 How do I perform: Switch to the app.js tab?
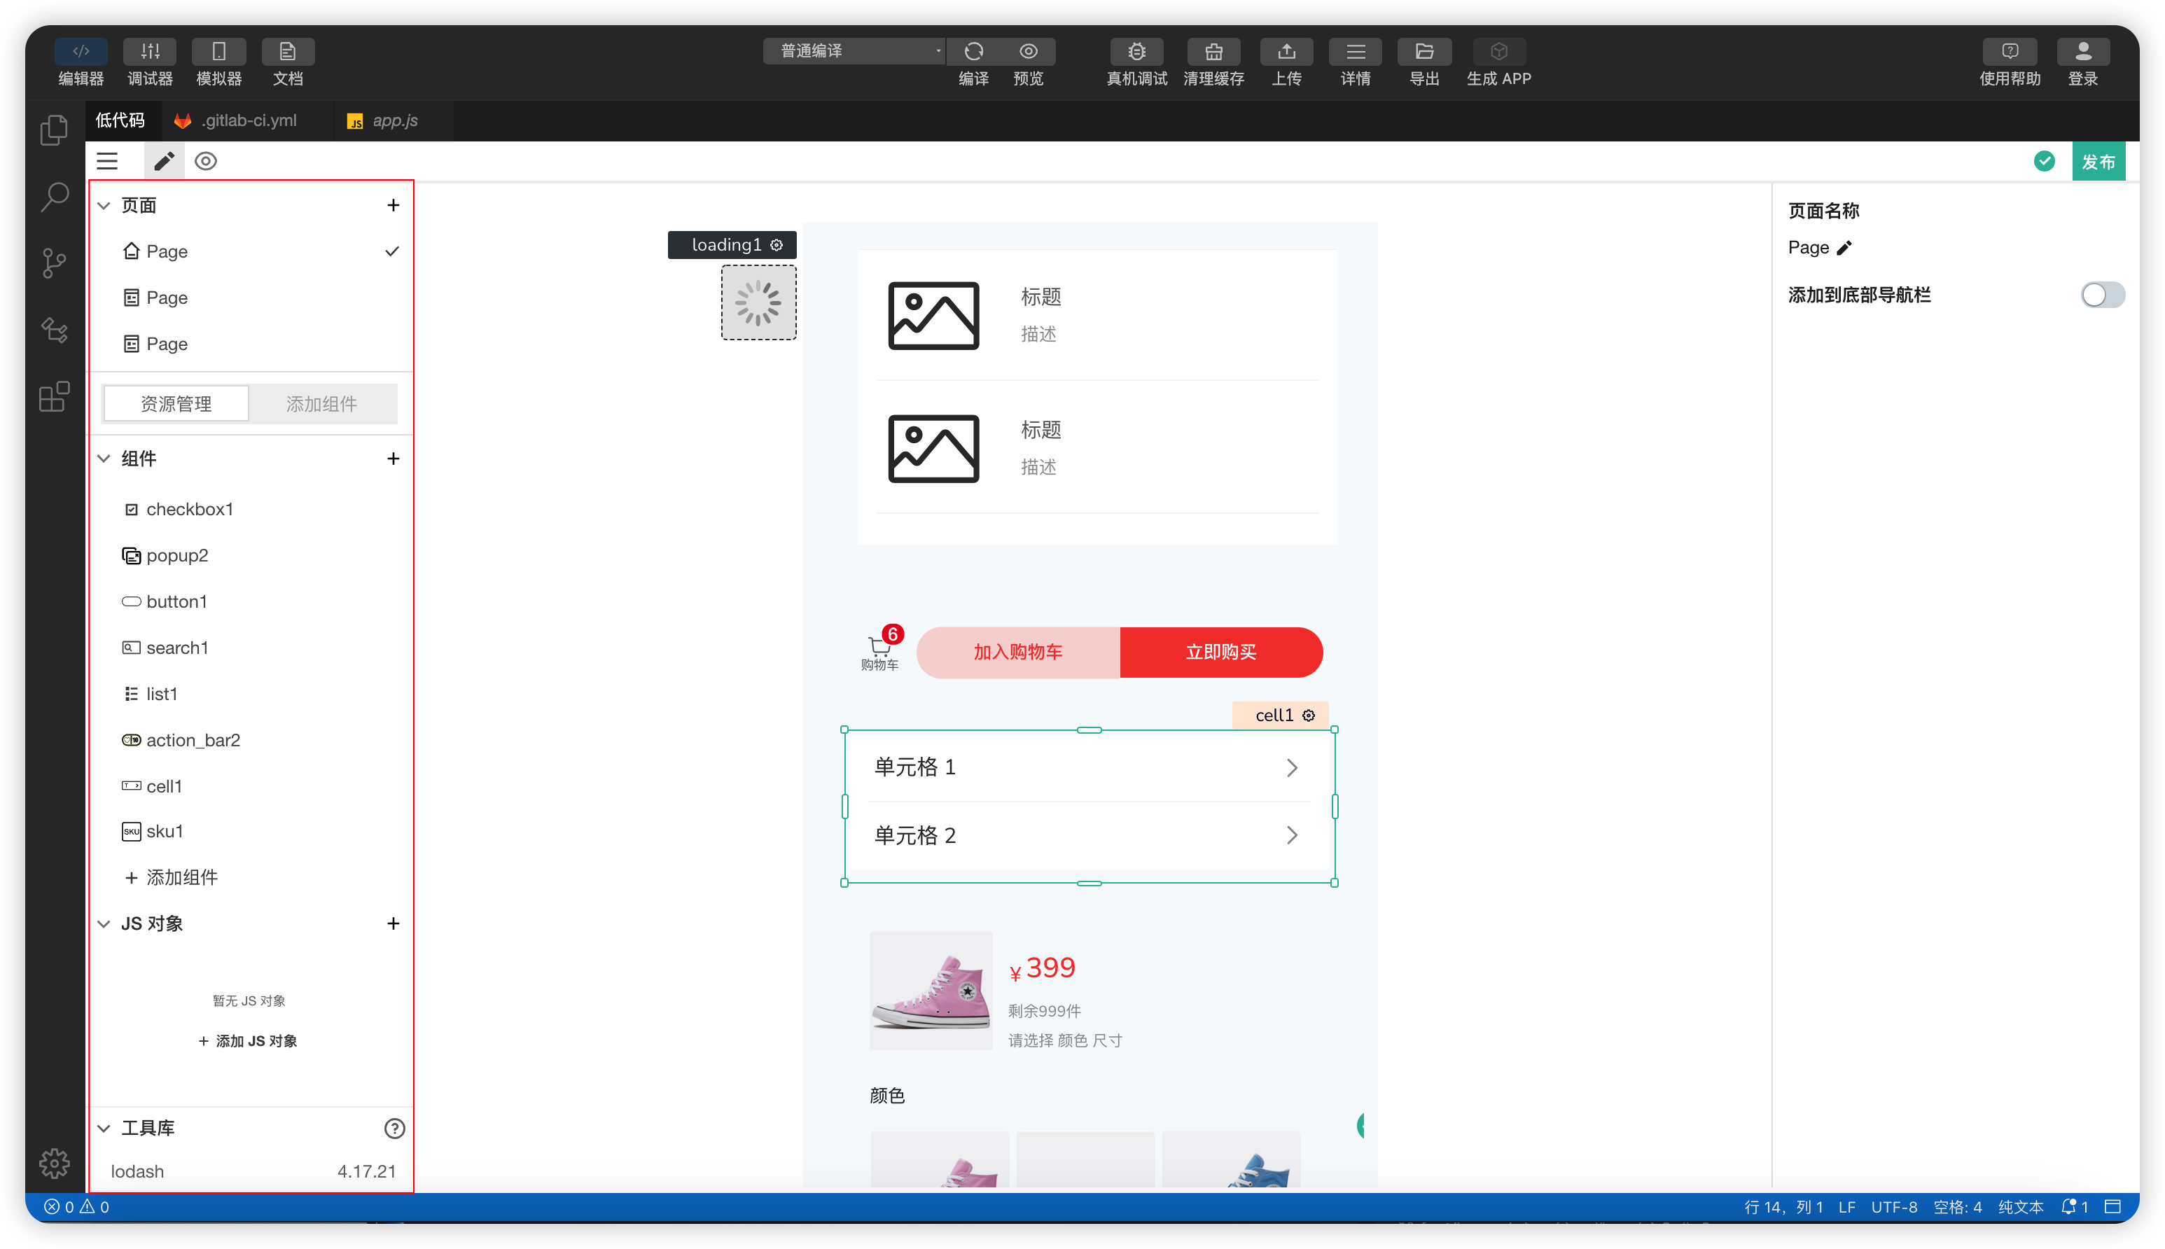(x=394, y=121)
